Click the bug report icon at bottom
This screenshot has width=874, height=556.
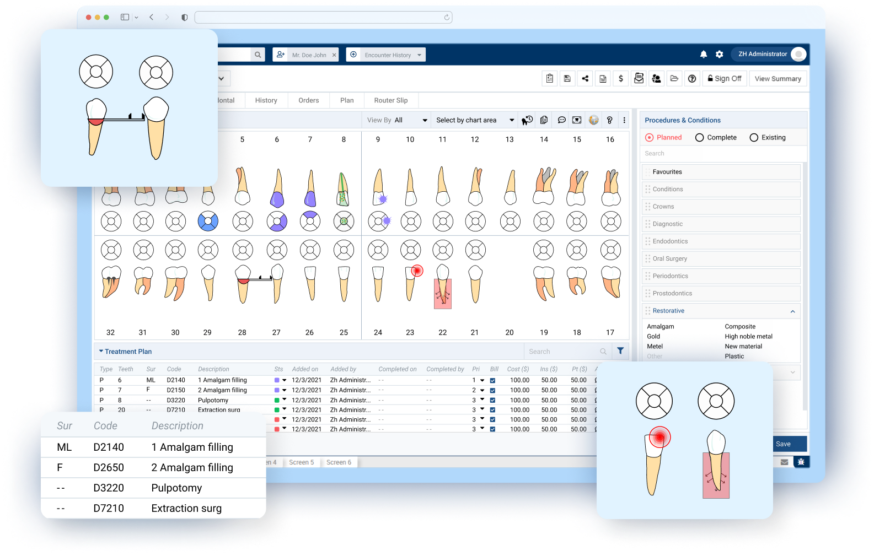801,462
